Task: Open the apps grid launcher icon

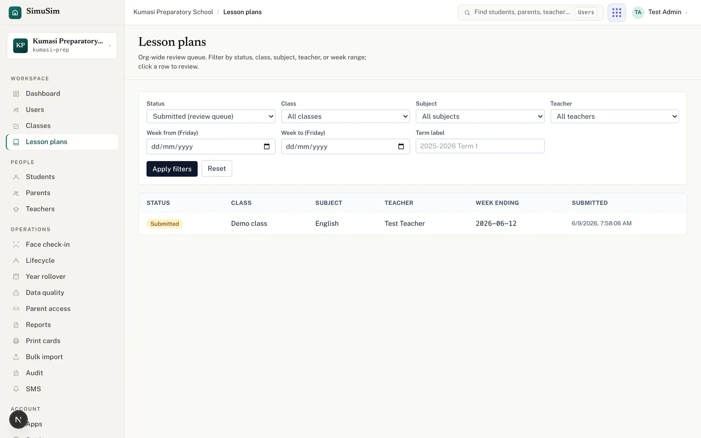Action: tap(616, 12)
